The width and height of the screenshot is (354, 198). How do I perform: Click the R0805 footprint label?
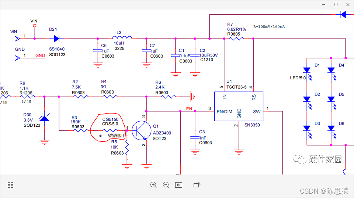234,34
